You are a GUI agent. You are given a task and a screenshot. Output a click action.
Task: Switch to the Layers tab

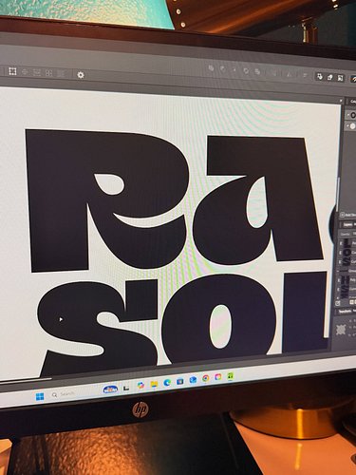(x=347, y=224)
